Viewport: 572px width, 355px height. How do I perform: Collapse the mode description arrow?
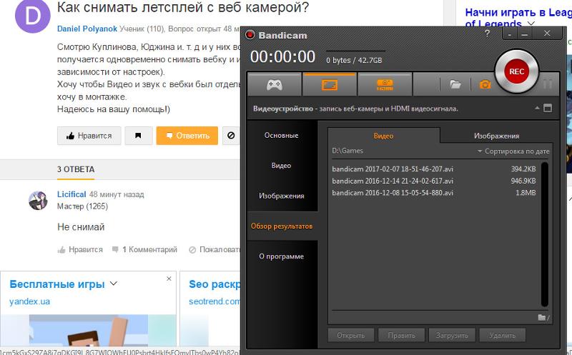pyautogui.click(x=537, y=109)
